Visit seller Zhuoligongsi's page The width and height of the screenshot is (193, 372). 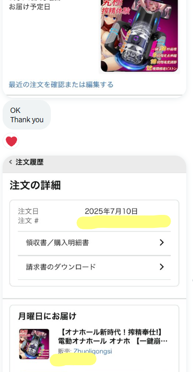tap(92, 351)
